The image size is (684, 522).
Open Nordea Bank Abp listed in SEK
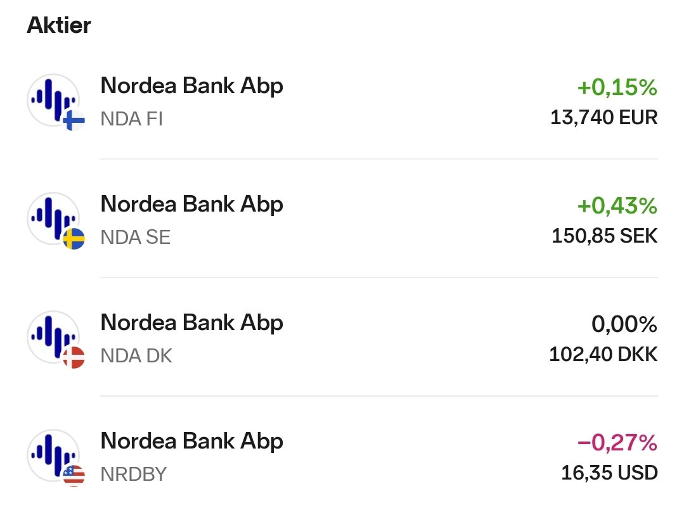coord(191,204)
